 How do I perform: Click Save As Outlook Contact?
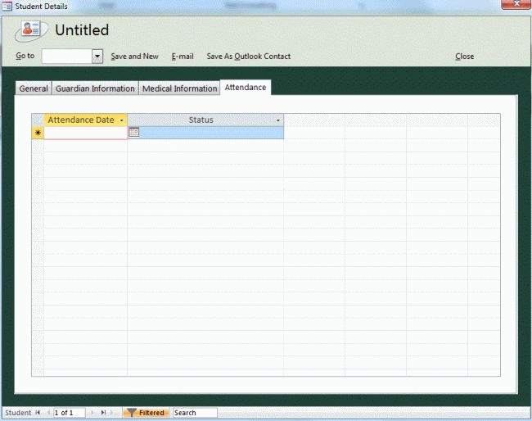coord(249,57)
